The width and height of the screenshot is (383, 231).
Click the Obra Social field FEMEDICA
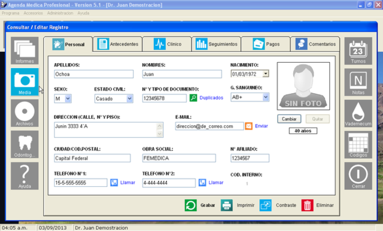point(179,158)
